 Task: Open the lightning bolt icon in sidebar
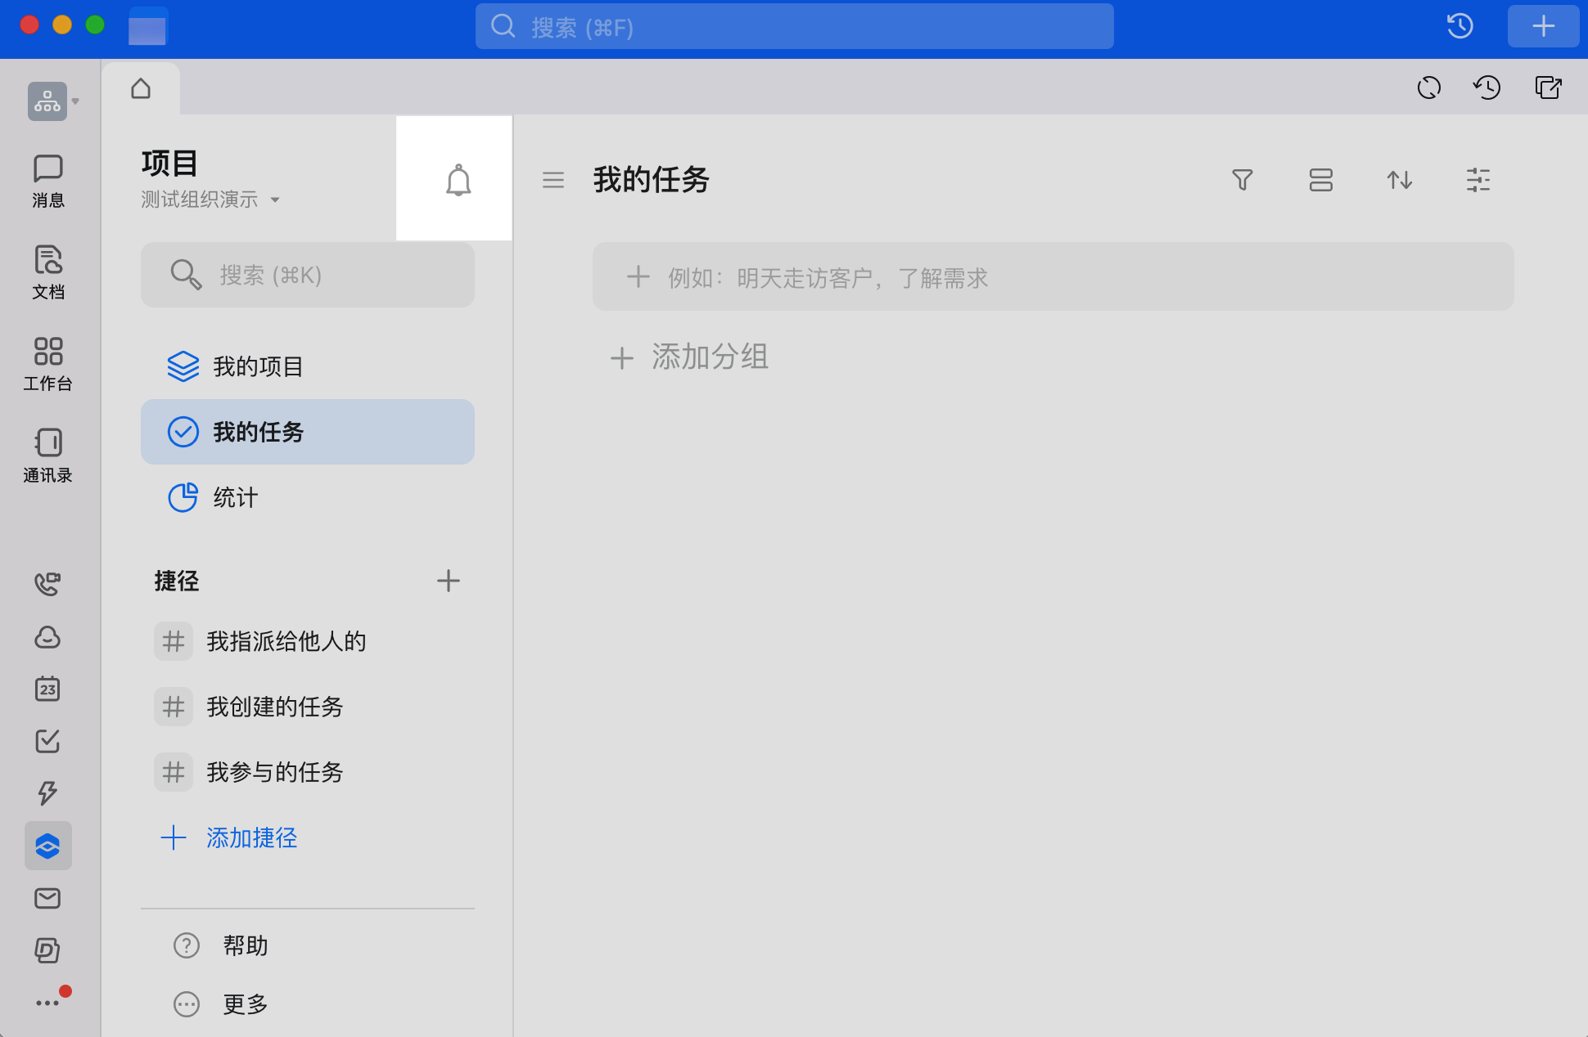point(47,792)
